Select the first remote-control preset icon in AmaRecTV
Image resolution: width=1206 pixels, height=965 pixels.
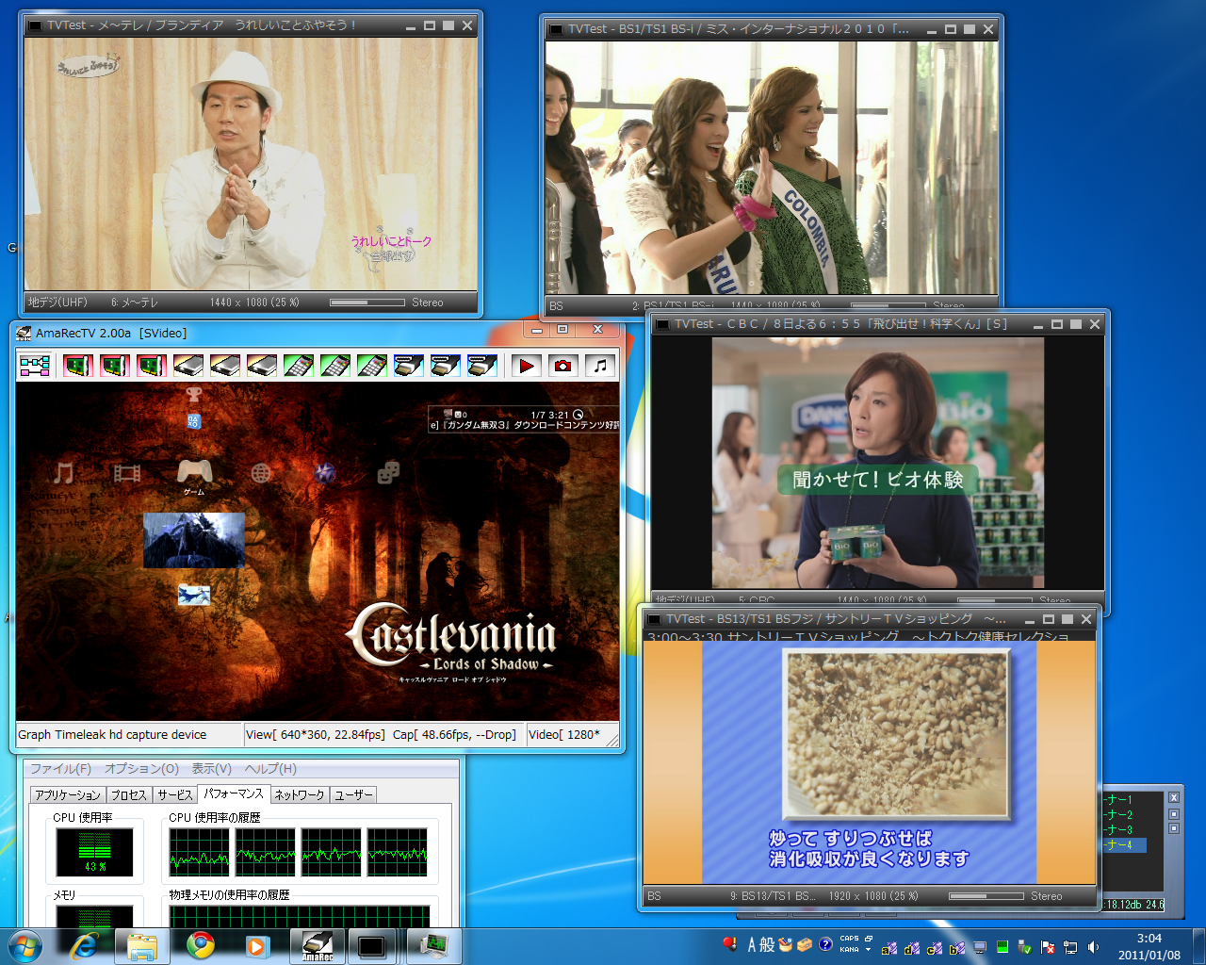298,366
